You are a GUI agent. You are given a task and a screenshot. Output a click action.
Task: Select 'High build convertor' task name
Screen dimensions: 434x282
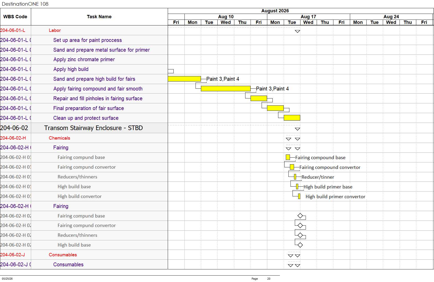point(79,196)
